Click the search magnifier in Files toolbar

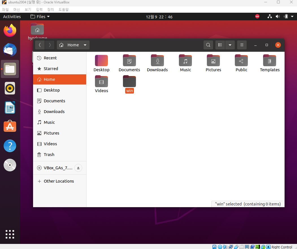click(x=208, y=45)
